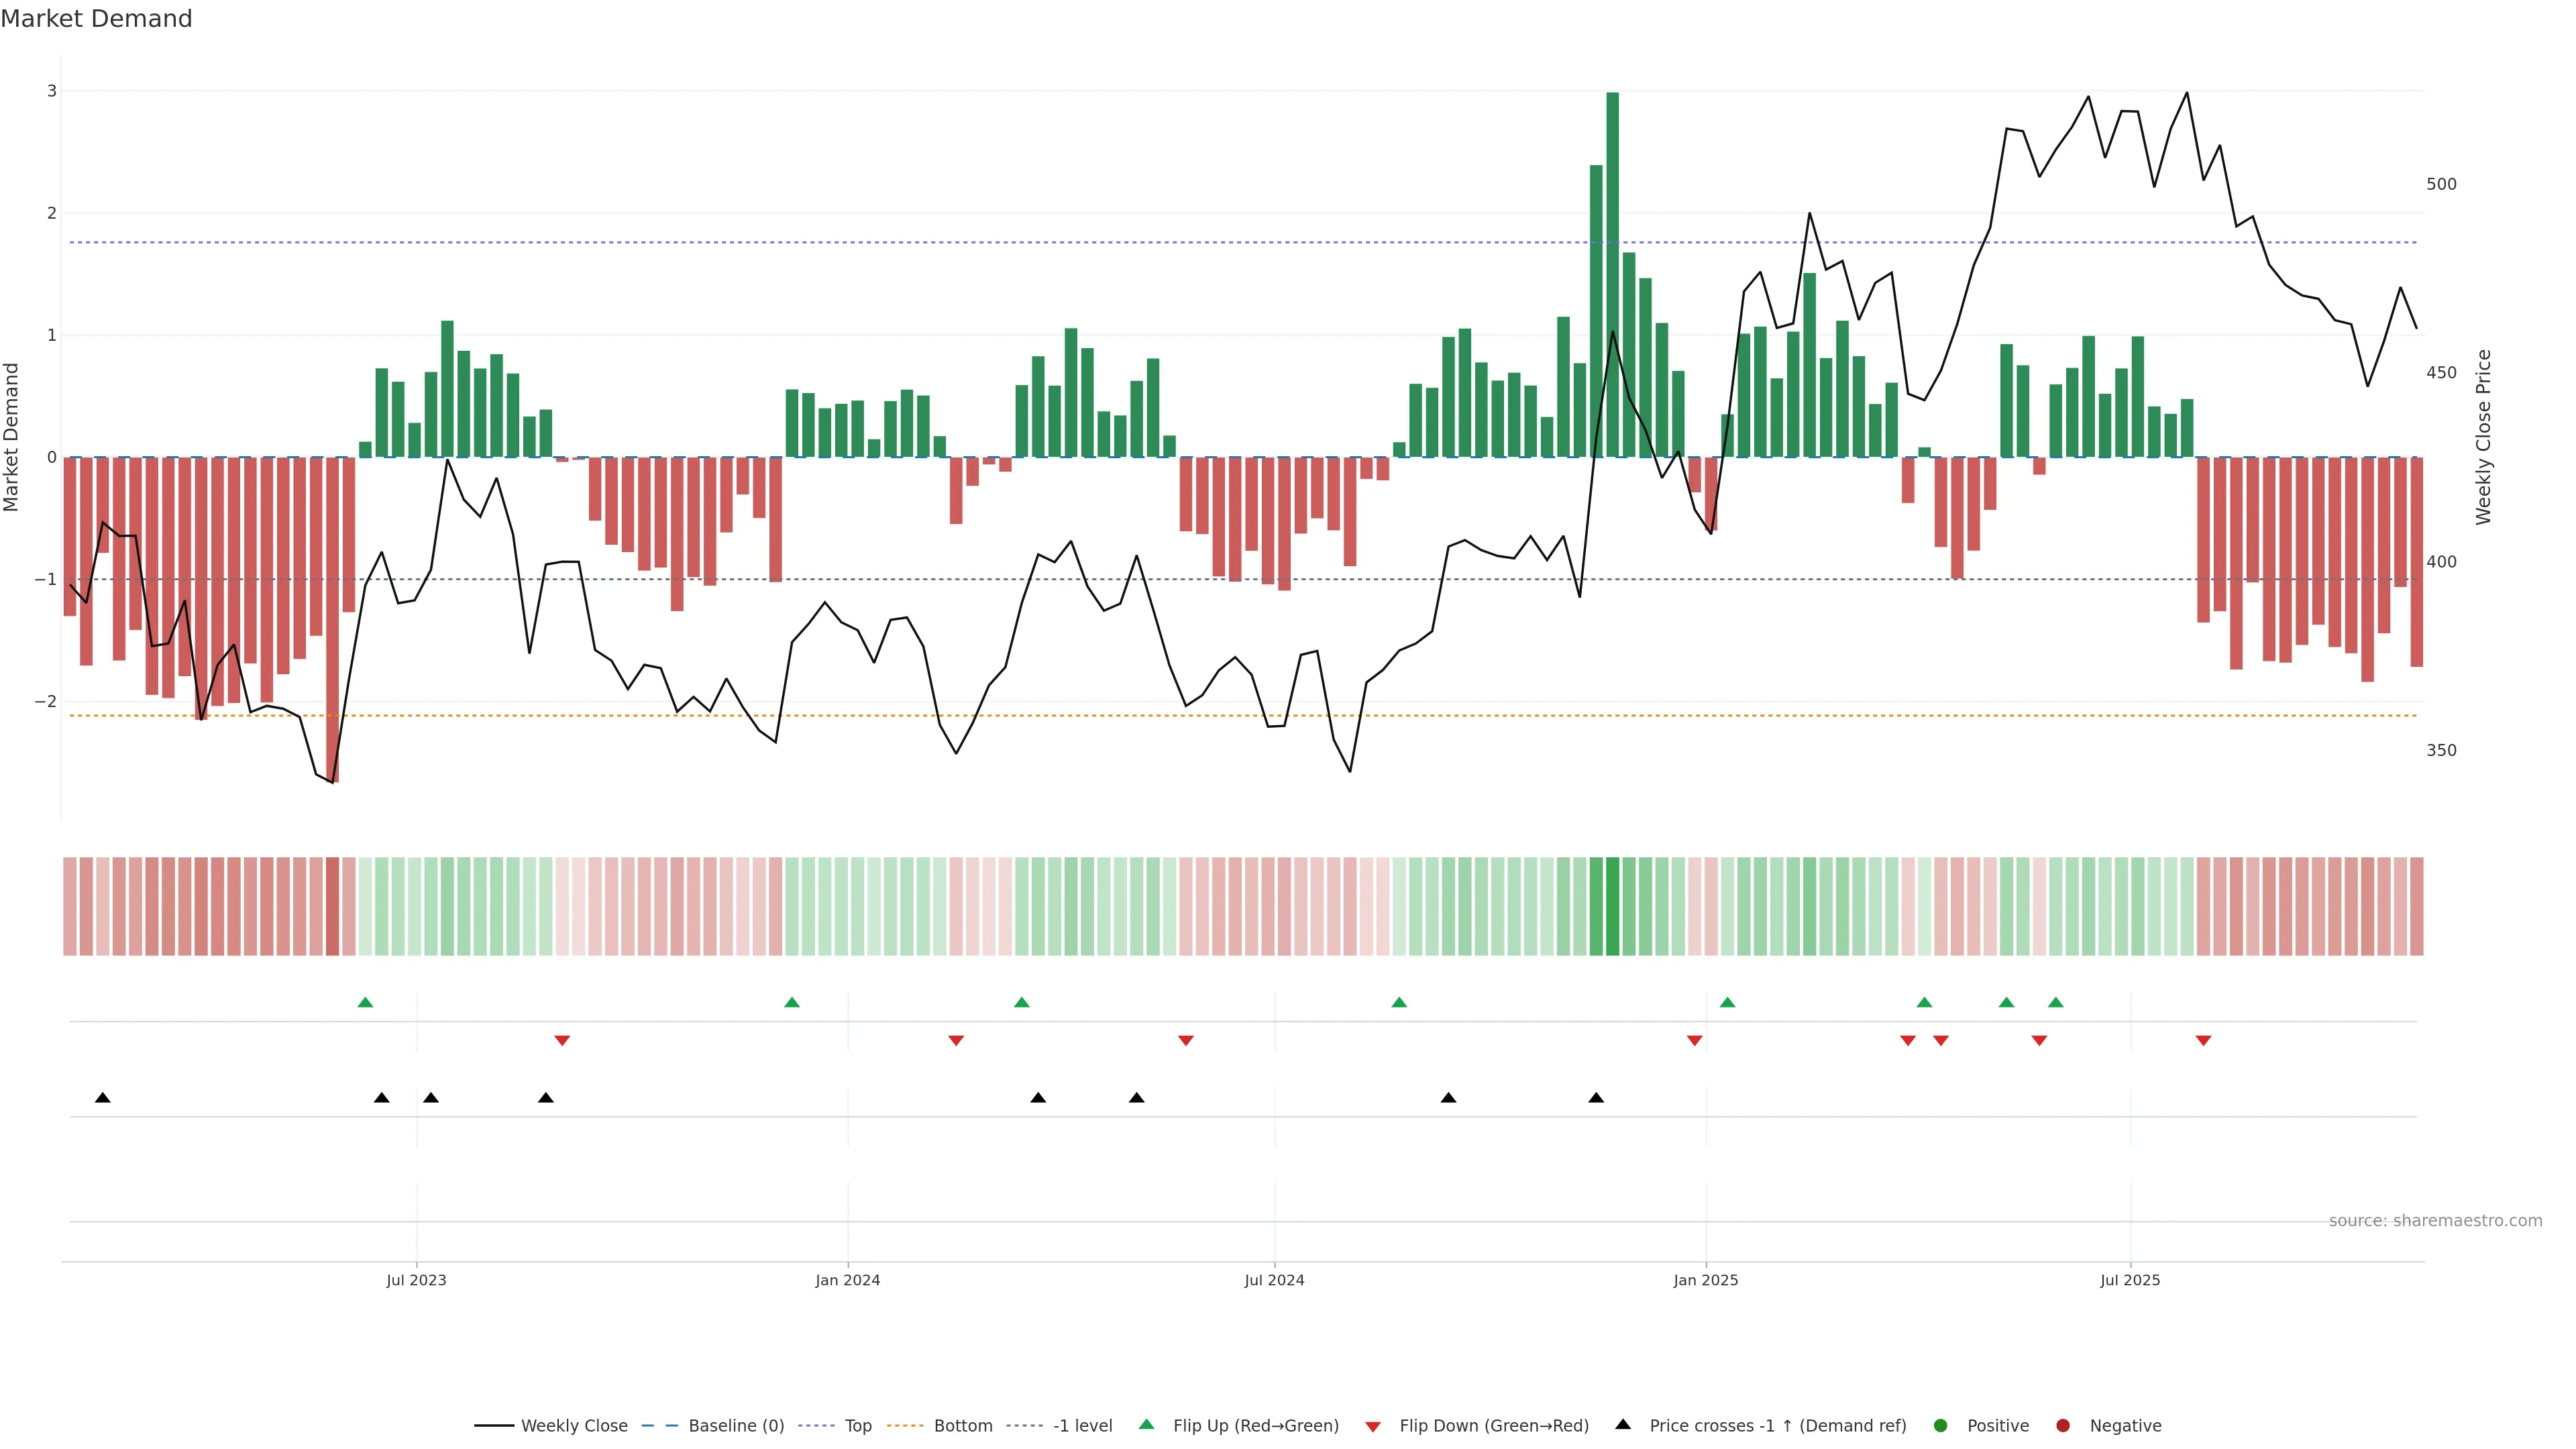Click the first green flip-up marker
Viewport: 2576px width, 1449px height.
tap(365, 1002)
